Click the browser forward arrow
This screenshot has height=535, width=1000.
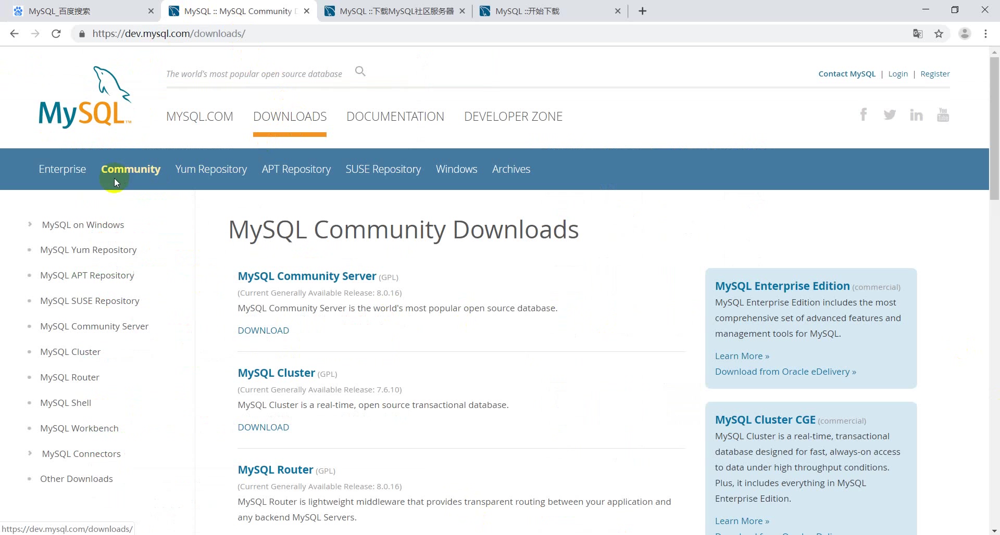pos(35,33)
